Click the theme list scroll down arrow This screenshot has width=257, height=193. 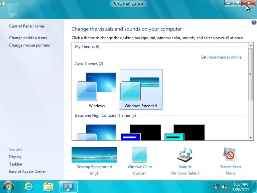pos(251,138)
